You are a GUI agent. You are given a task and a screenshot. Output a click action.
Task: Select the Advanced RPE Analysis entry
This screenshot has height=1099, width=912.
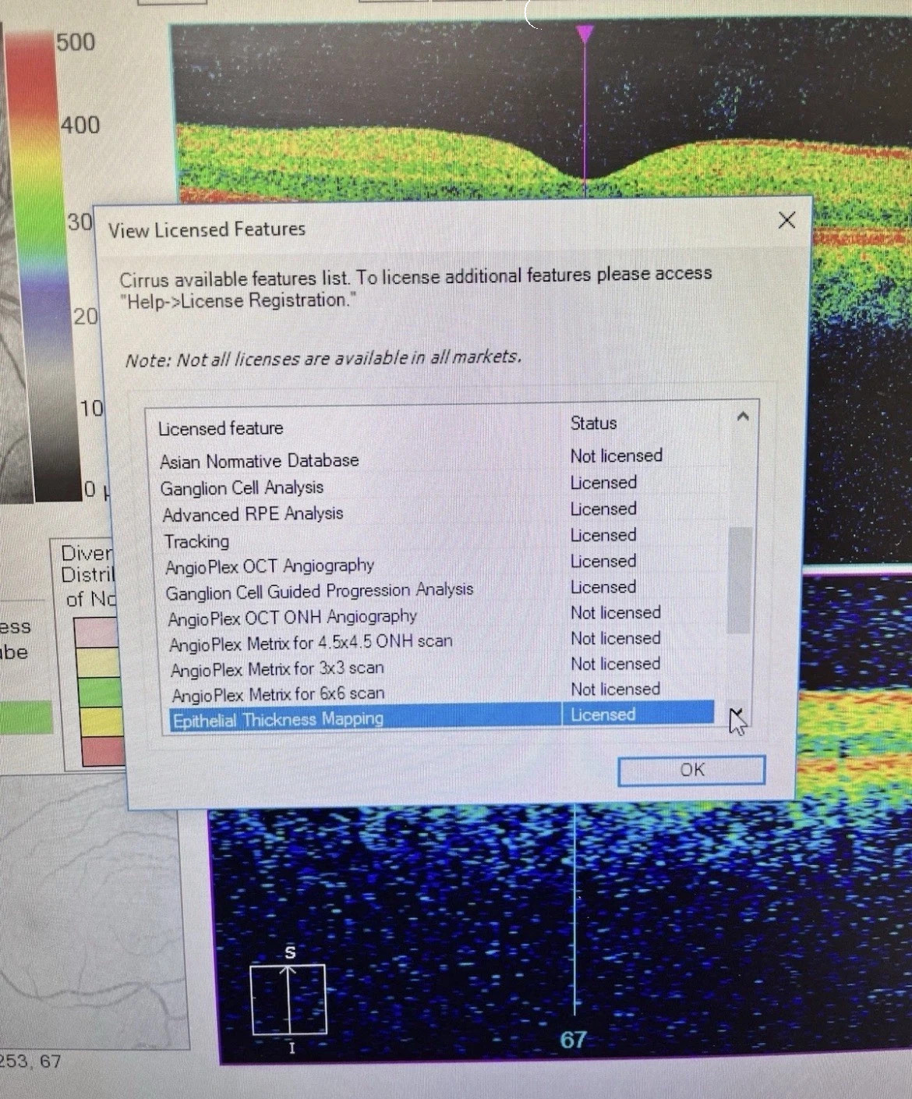(253, 514)
